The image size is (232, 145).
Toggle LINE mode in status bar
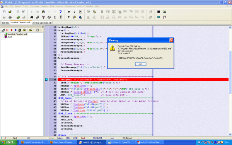click(75, 138)
